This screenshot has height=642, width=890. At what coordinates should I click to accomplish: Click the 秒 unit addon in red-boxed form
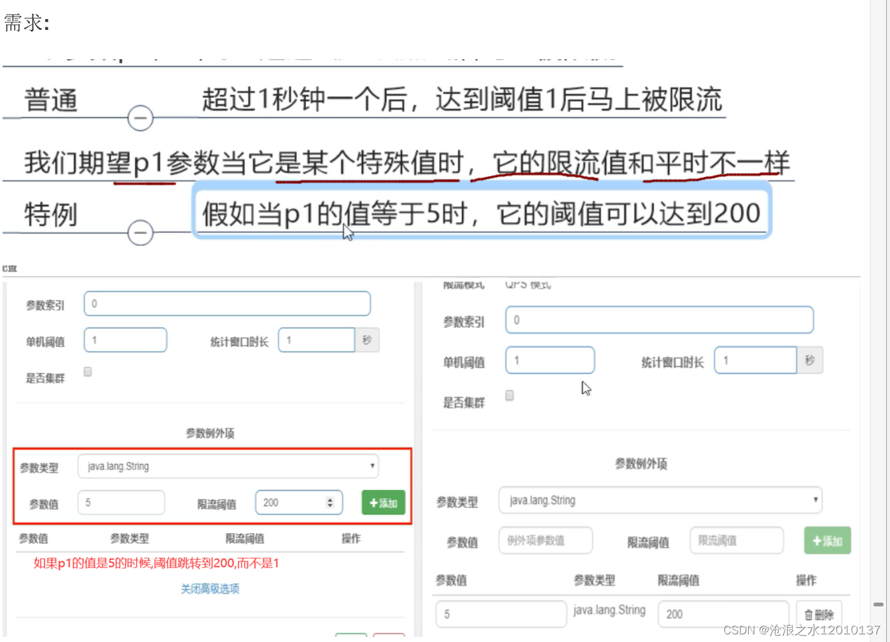click(x=367, y=340)
